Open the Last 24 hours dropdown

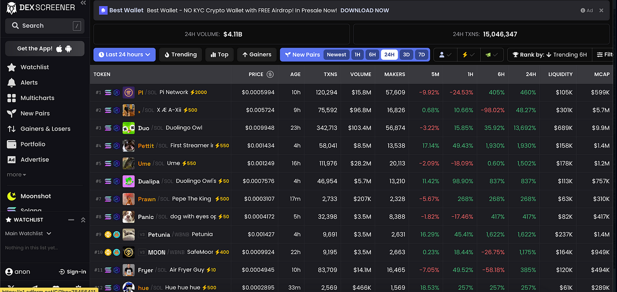[x=124, y=55]
